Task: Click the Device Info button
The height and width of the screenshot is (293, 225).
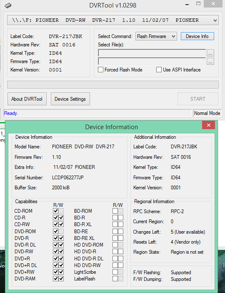Action: pos(197,36)
